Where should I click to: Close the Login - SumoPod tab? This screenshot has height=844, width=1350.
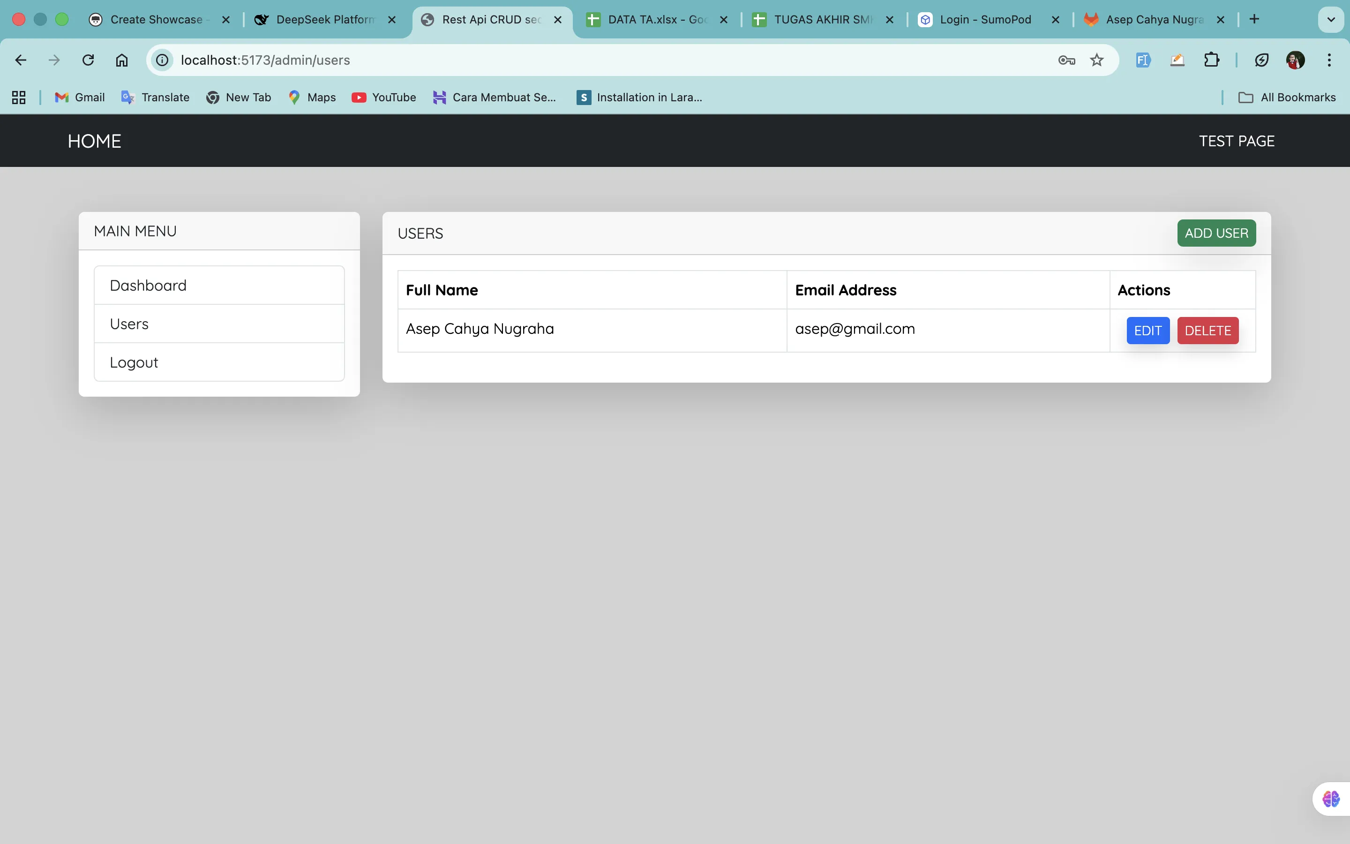[1056, 20]
